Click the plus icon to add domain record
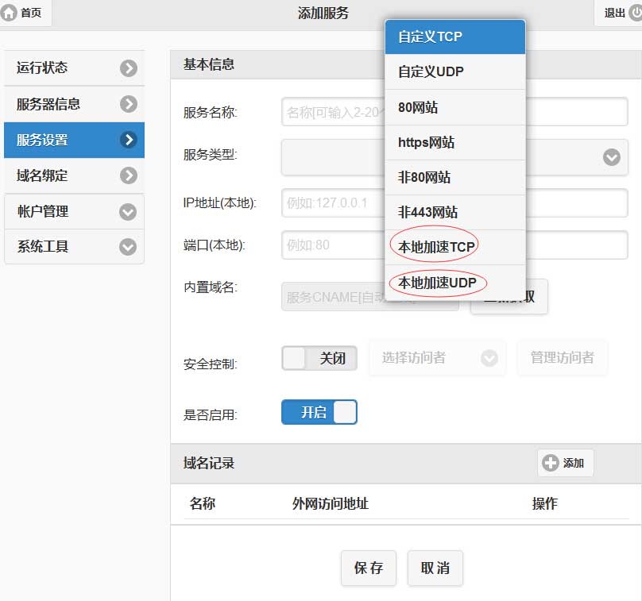 click(x=550, y=463)
